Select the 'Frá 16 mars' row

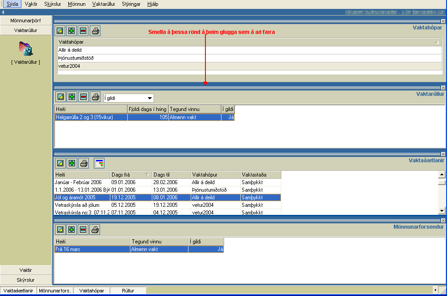tap(139, 249)
